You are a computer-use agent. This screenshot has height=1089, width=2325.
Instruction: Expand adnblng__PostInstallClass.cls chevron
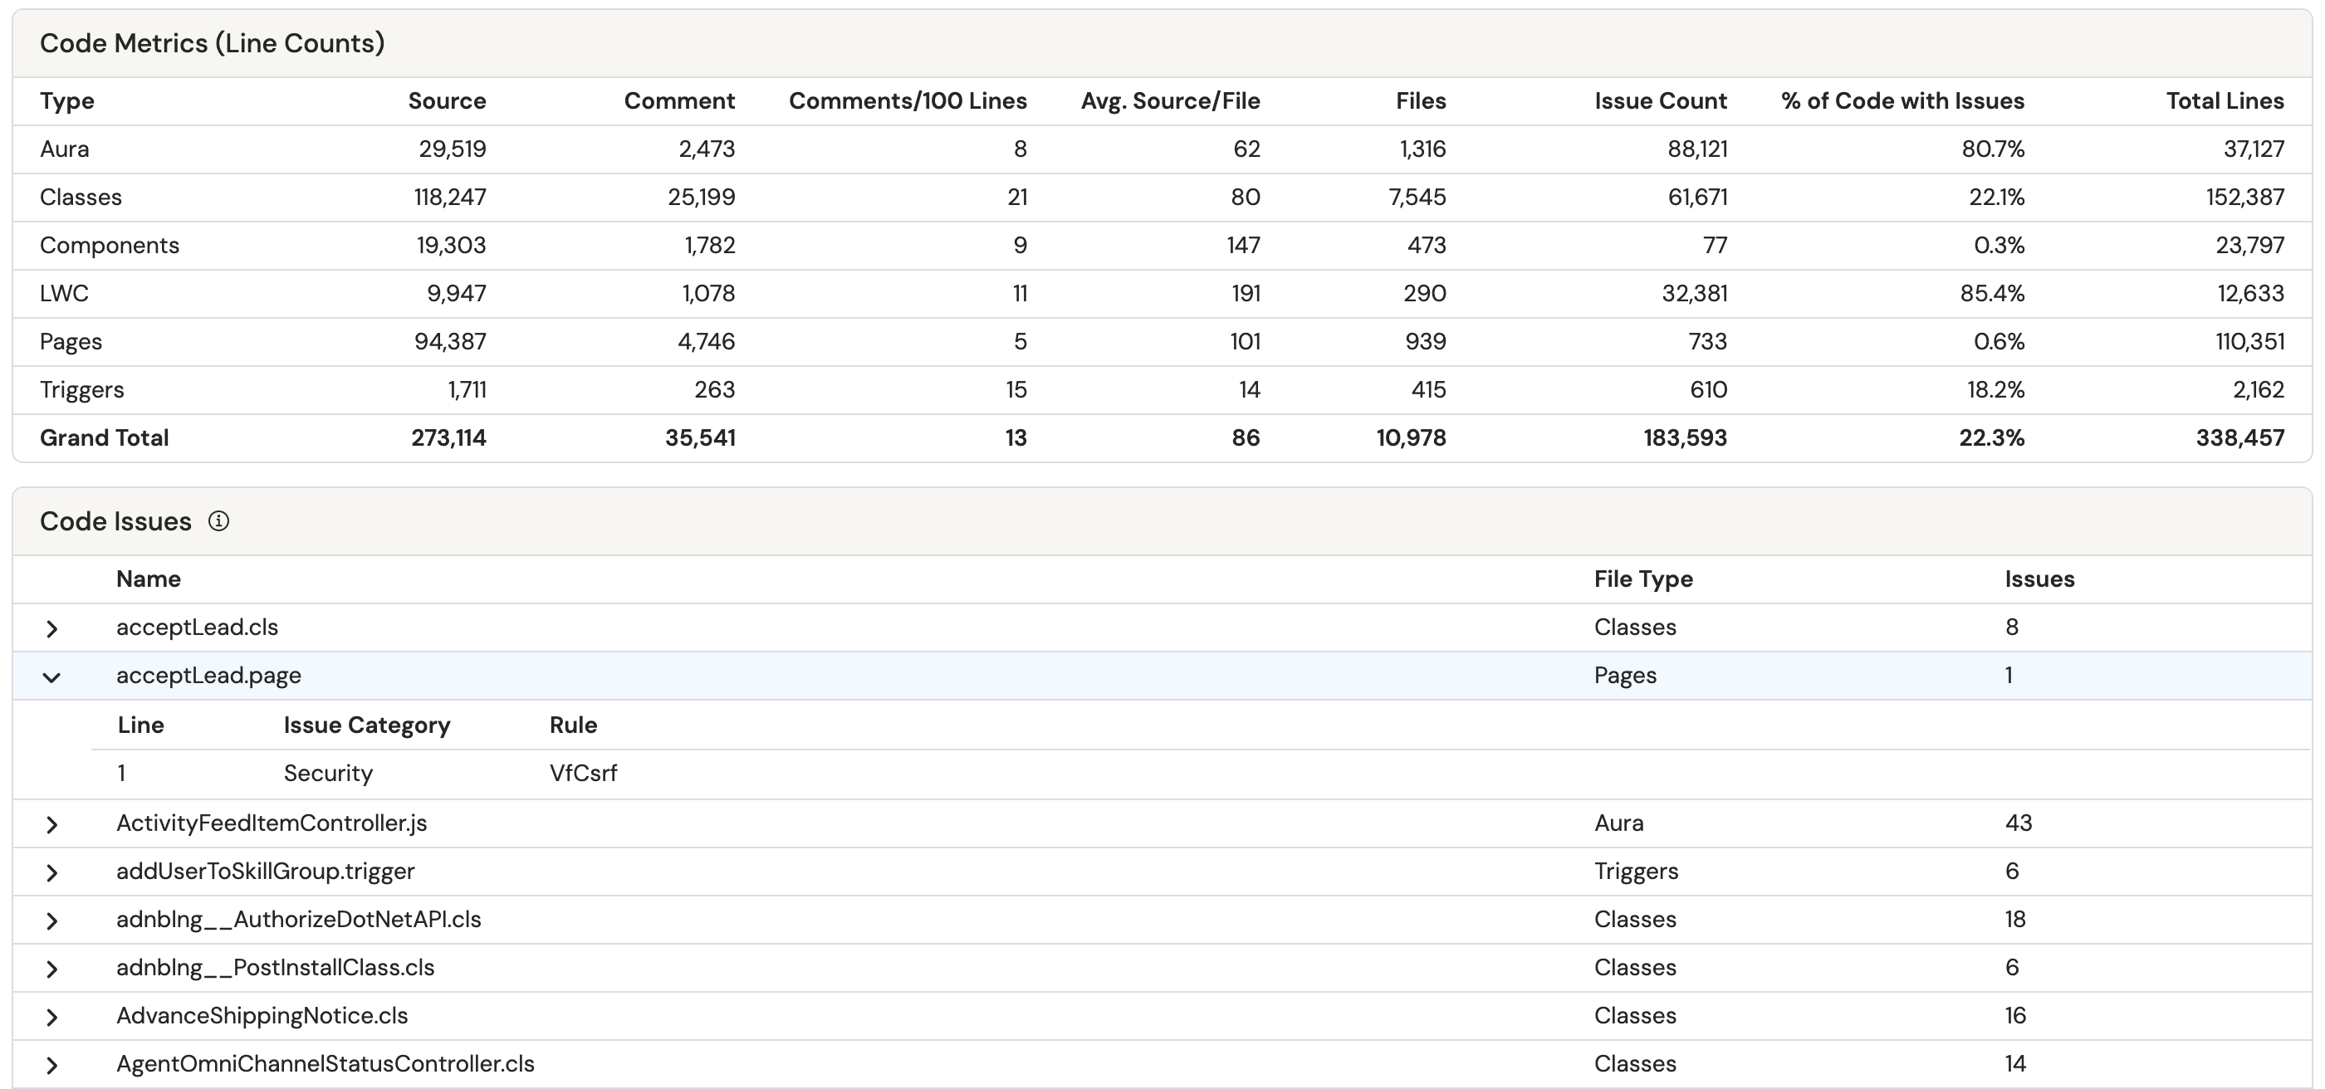[x=51, y=969]
